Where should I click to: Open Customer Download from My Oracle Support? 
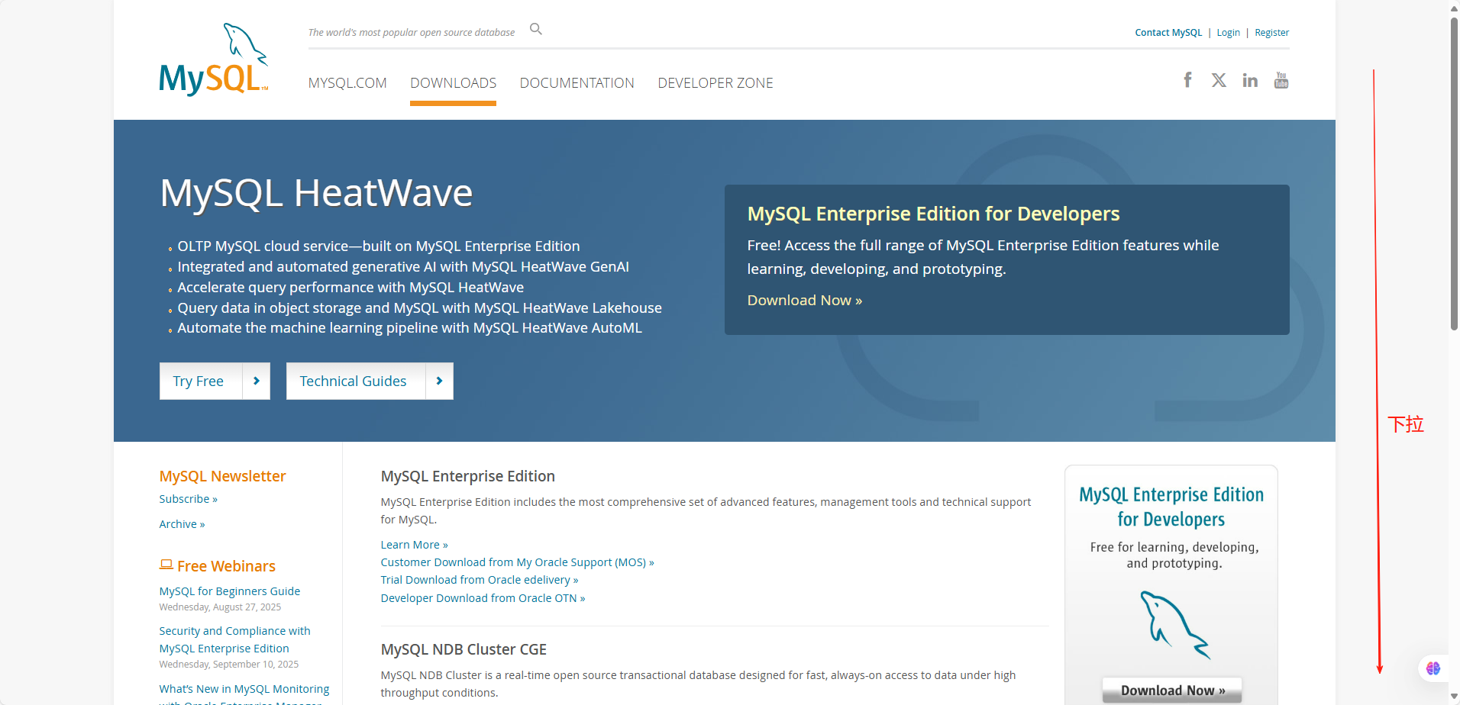point(517,562)
